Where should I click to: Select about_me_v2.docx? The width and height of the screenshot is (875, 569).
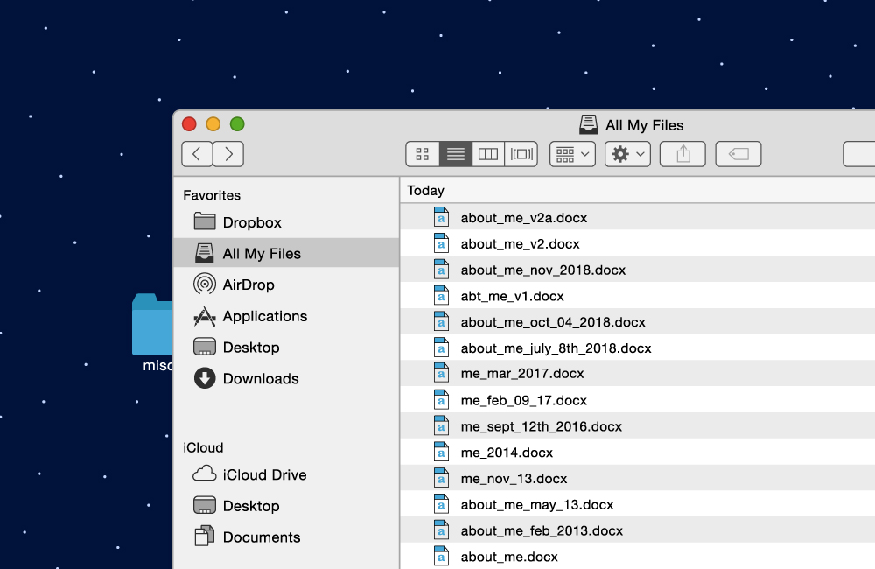pyautogui.click(x=637, y=243)
